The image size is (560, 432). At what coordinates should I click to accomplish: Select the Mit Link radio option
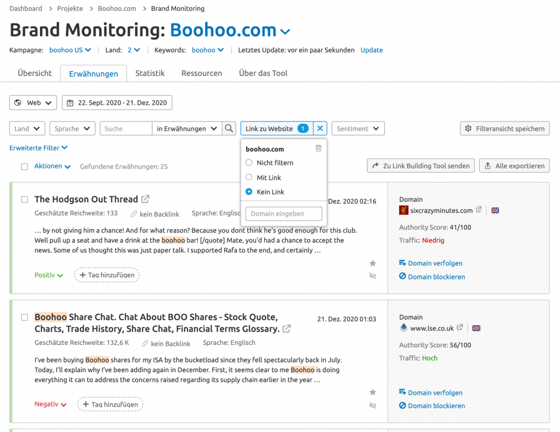pos(249,177)
